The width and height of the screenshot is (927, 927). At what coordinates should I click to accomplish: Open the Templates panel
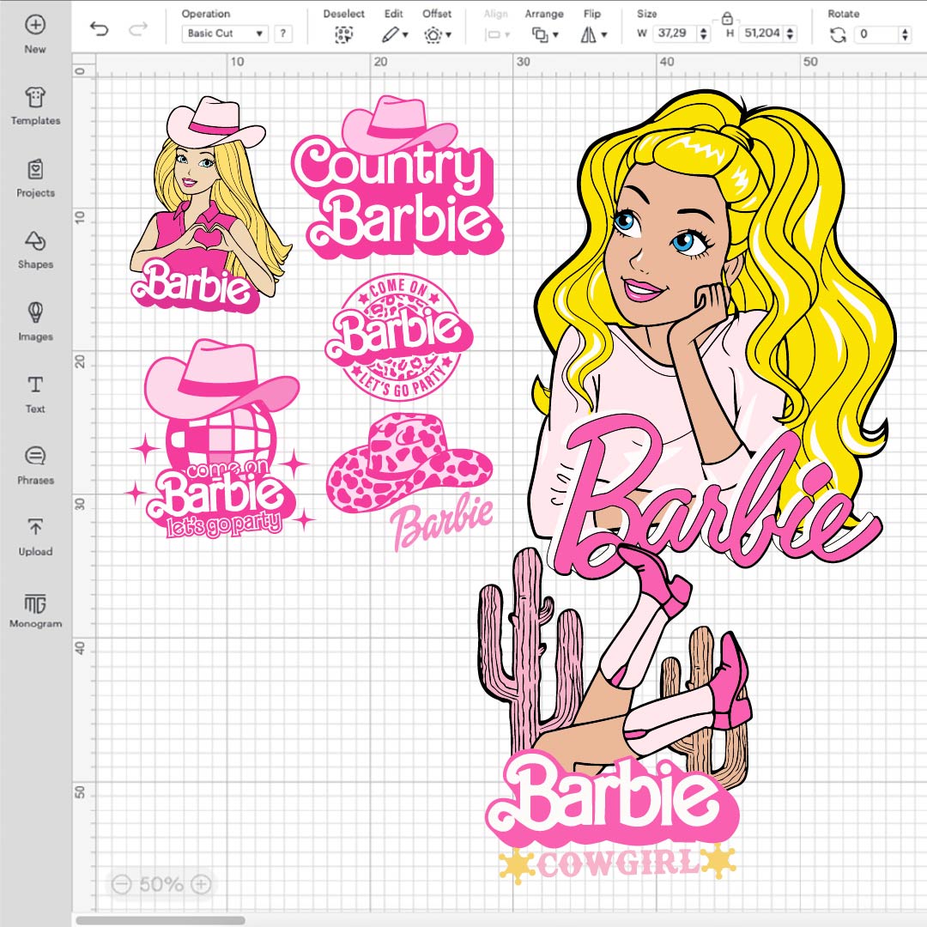pyautogui.click(x=35, y=106)
